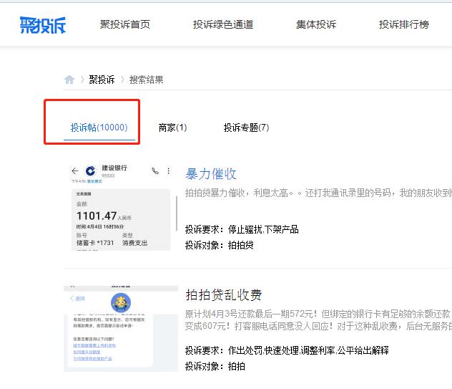Viewport: 452px width, 389px height.
Task: Click 投诉对象: 拍拍 line
Action: [215, 366]
